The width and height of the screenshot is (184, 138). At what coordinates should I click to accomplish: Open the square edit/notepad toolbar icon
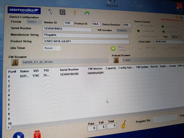click(62, 12)
